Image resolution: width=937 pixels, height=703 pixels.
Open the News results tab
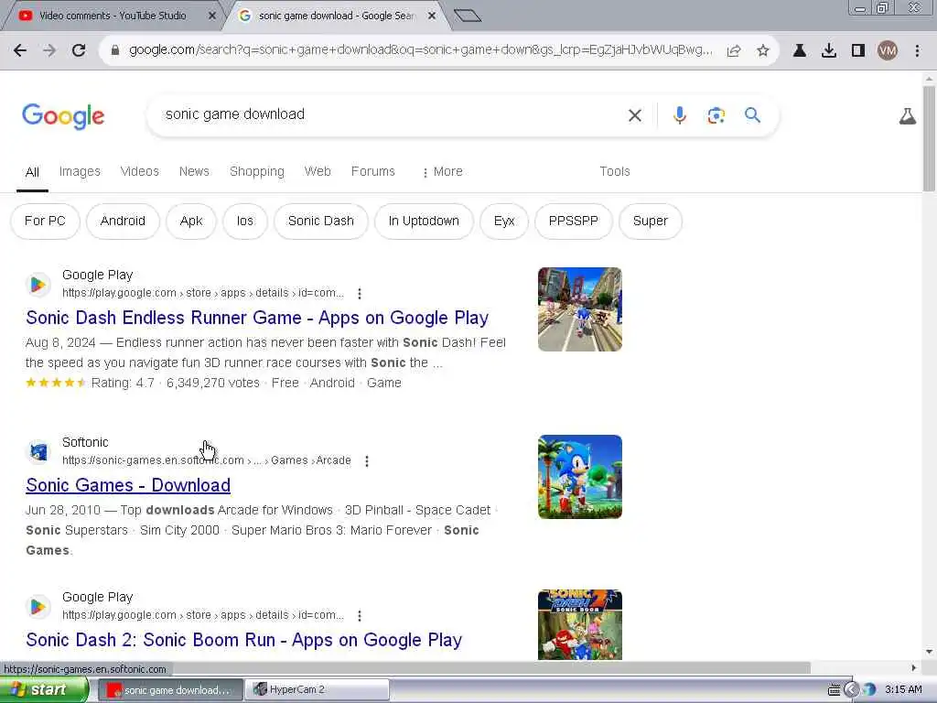pos(194,171)
